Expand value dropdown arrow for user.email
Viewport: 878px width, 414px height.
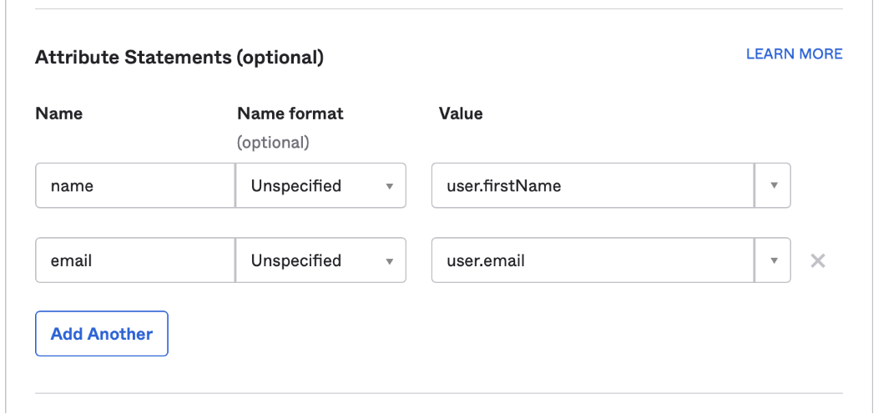(x=773, y=260)
